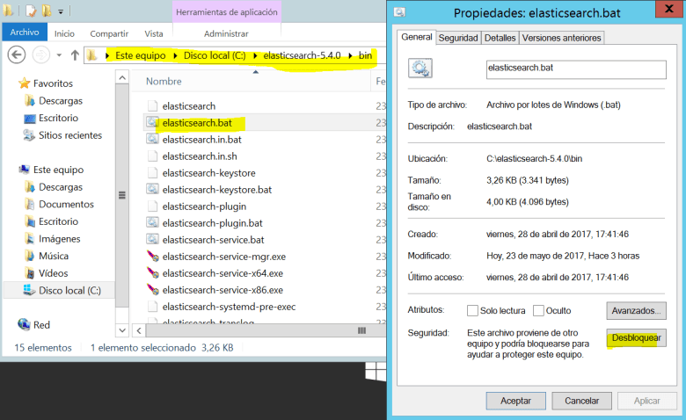Open Descargas folder under Favoritos

[x=60, y=101]
